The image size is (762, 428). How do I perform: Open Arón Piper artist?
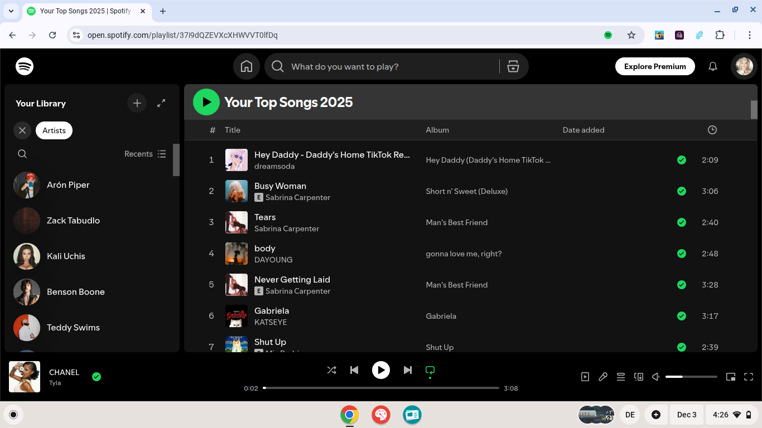click(92, 185)
